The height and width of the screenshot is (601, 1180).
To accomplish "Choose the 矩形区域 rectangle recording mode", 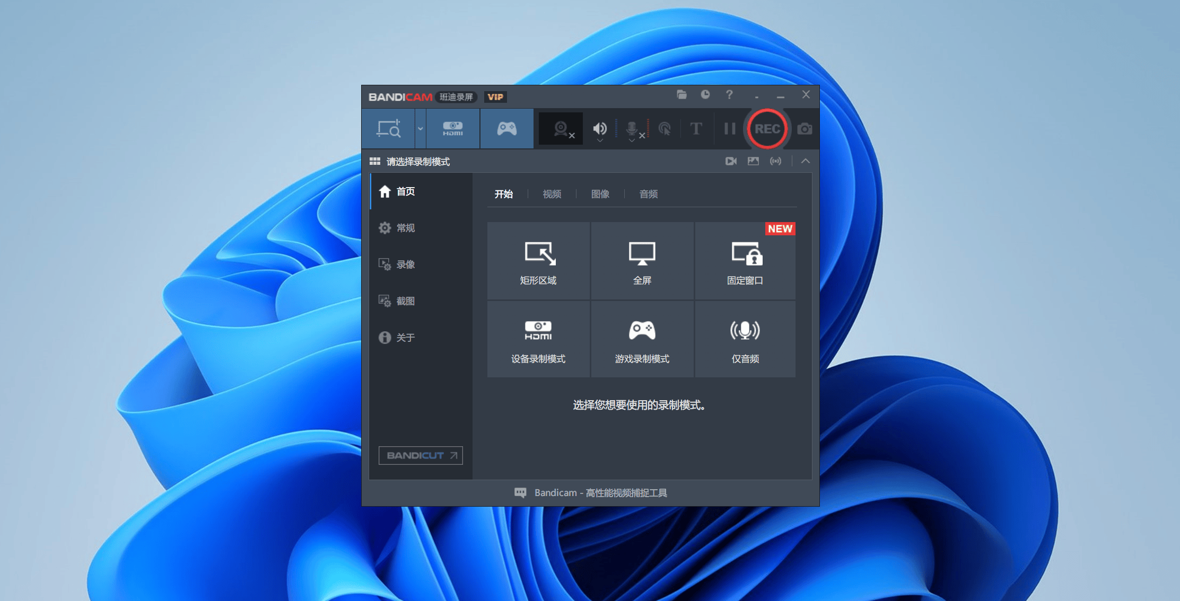I will click(x=538, y=261).
